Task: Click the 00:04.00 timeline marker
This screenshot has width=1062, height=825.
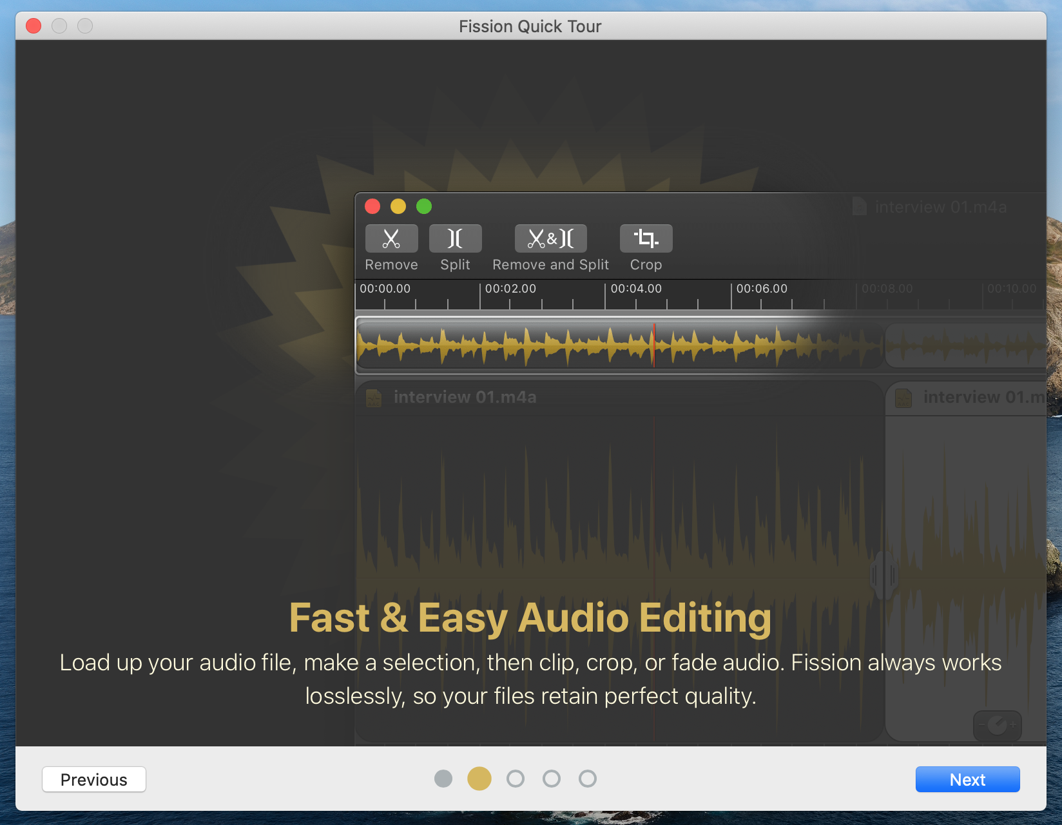Action: pos(636,289)
